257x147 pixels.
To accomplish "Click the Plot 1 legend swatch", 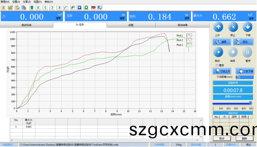I will tap(189, 35).
